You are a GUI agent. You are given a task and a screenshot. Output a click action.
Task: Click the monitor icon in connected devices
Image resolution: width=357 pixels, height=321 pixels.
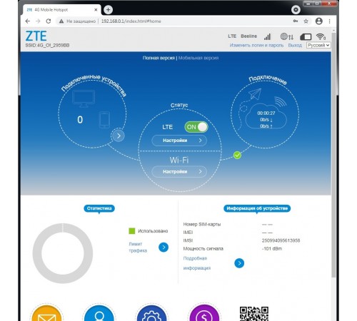pos(84,98)
